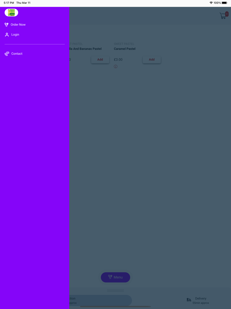Viewport: 231px width, 309px height.
Task: Click the floating Menu button
Action: 115,277
